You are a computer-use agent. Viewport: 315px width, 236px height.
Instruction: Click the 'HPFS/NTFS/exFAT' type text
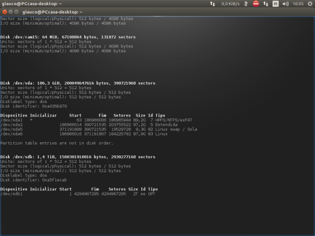[174, 120]
